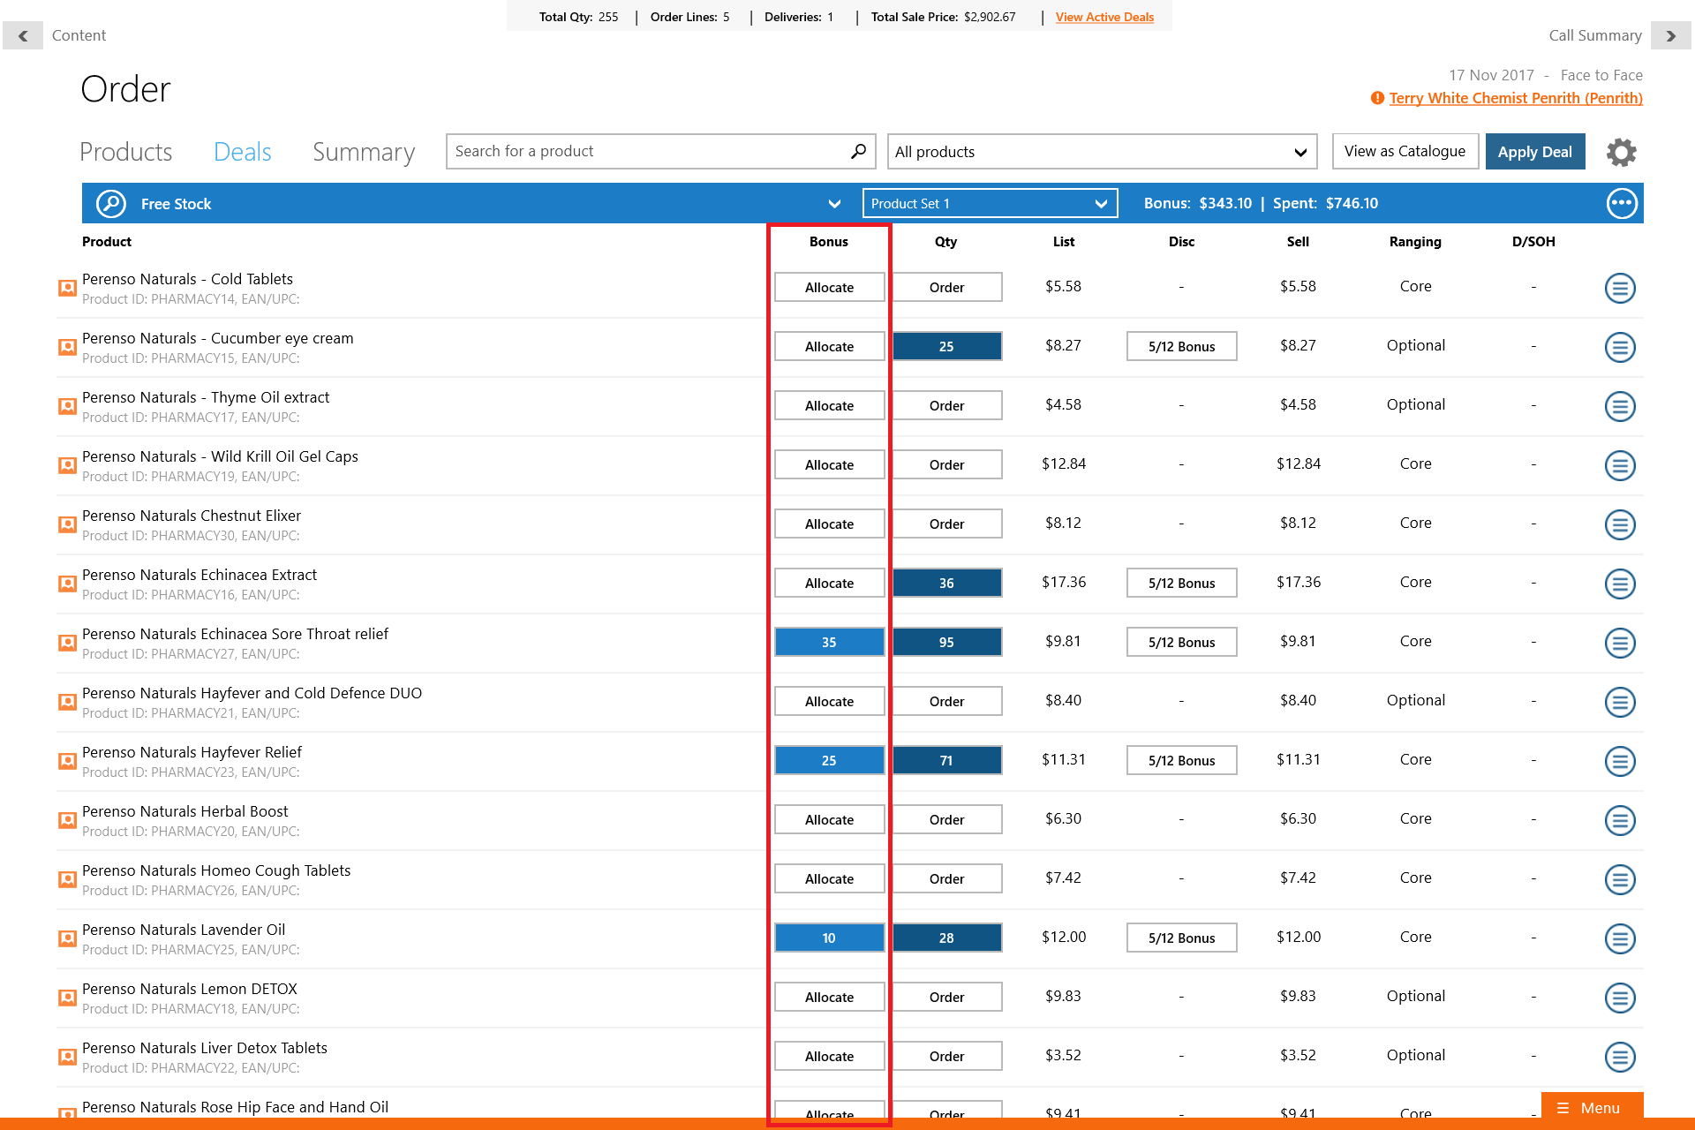The width and height of the screenshot is (1695, 1130).
Task: Switch to the Products tab
Action: [x=126, y=152]
